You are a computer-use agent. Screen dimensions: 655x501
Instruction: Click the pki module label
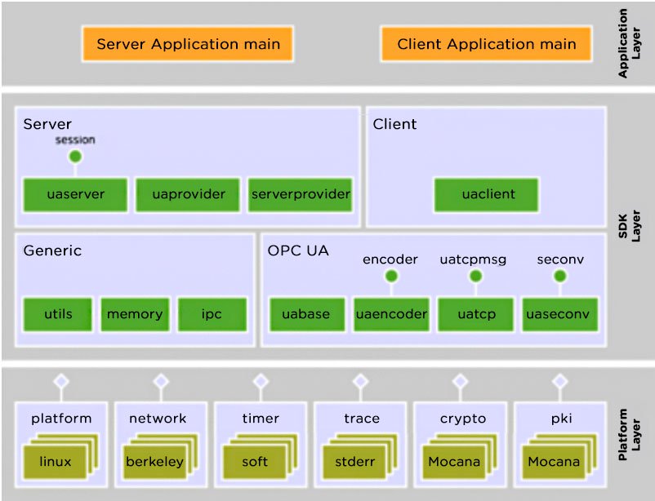tap(561, 419)
